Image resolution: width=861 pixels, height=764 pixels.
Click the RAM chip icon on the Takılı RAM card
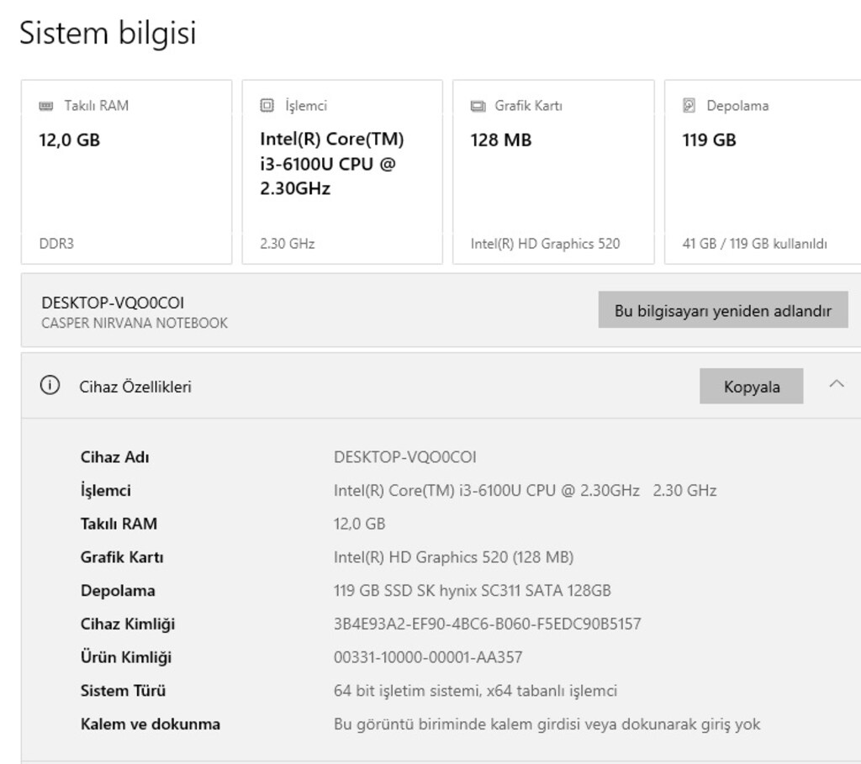click(x=46, y=106)
